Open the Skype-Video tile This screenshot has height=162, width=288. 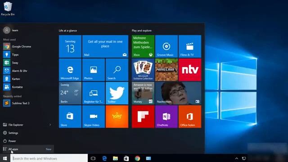[x=94, y=117]
